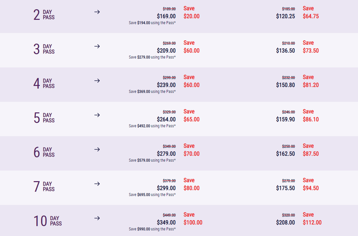This screenshot has height=236, width=358.
Task: Click the 'Save $112.00' text in 10 Day row
Action: pos(312,219)
